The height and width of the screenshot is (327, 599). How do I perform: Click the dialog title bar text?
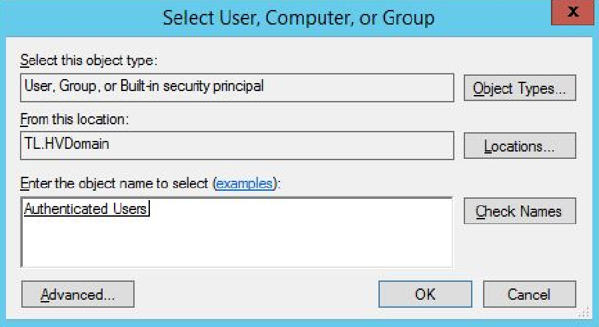[x=299, y=17]
